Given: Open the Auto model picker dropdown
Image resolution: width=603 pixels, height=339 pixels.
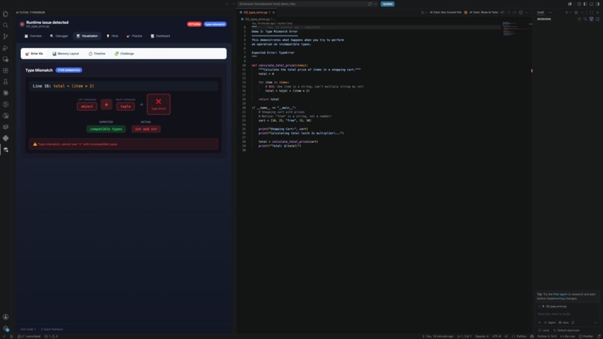Looking at the screenshot, I should click(563, 323).
